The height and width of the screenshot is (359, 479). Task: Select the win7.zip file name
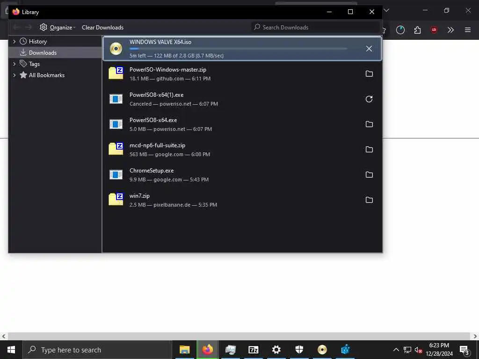coord(139,196)
